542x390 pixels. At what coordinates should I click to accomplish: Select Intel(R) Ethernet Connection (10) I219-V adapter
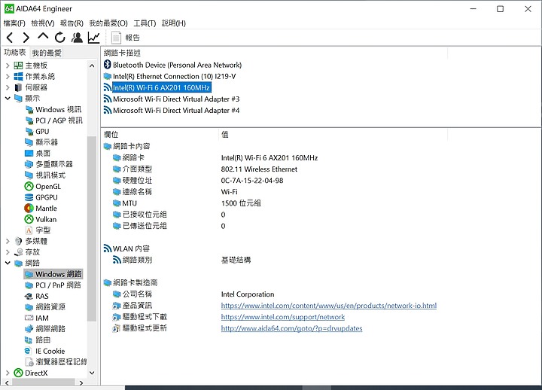(x=169, y=76)
